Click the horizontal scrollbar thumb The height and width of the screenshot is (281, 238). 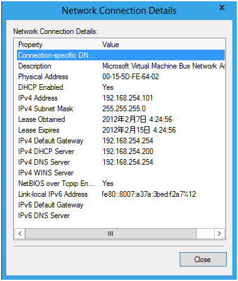click(x=111, y=233)
